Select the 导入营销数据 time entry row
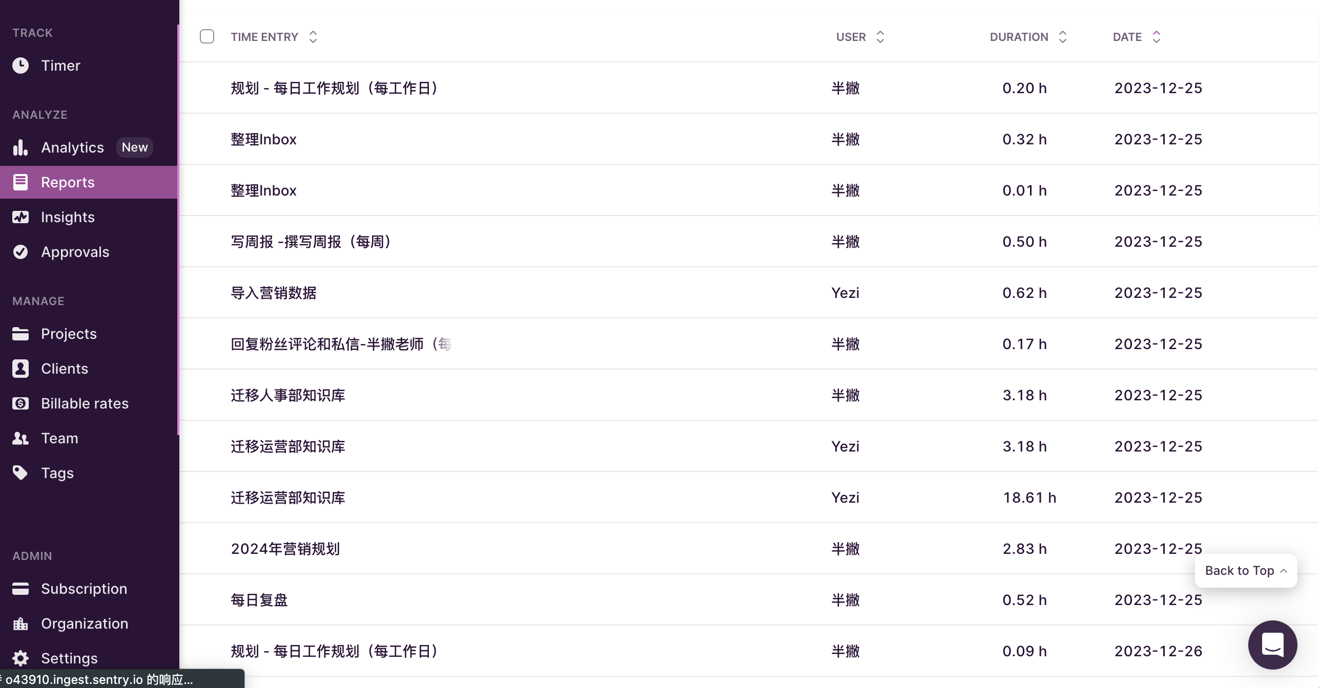Screen dimensions: 1320x688 tap(274, 293)
